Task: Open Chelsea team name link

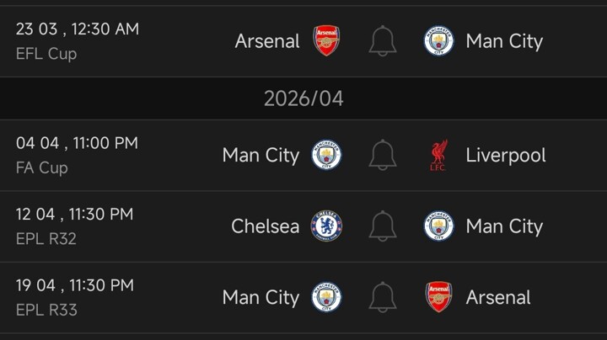Action: tap(265, 226)
